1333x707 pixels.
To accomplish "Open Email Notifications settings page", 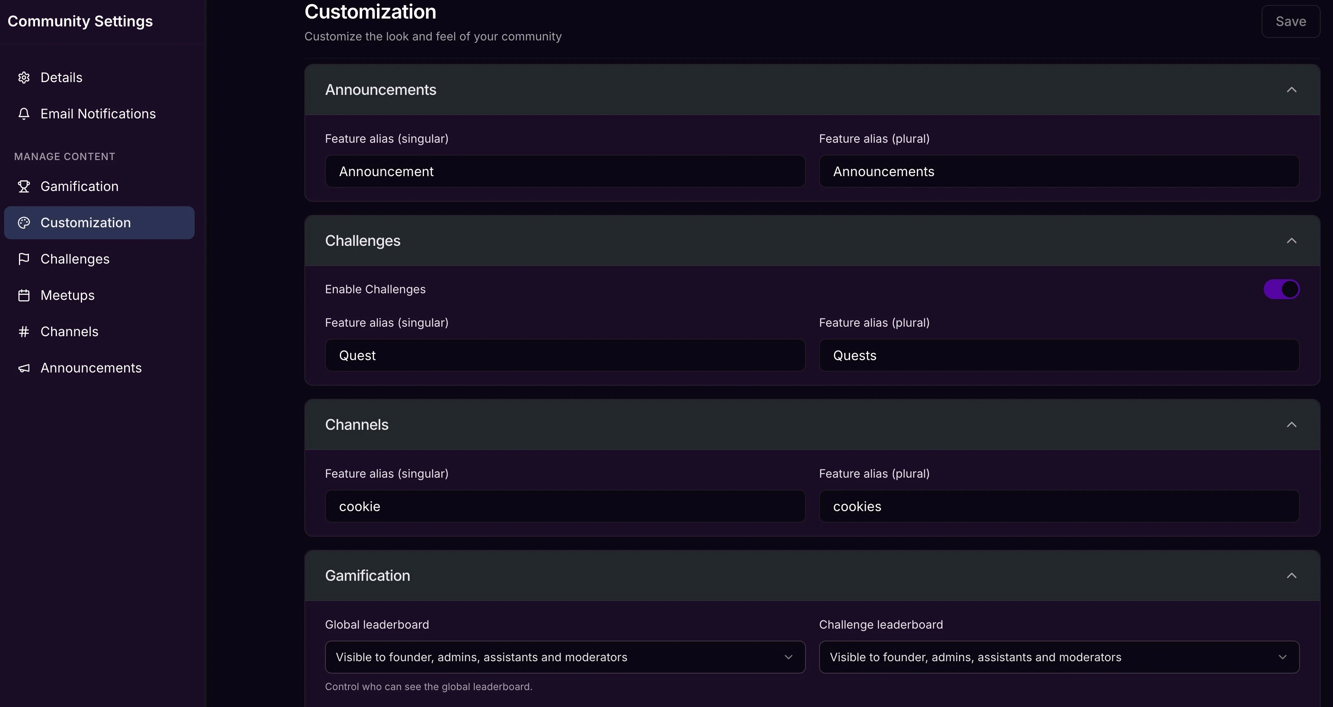I will [98, 114].
